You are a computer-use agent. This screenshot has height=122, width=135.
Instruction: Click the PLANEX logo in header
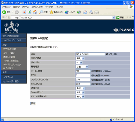[124, 30]
